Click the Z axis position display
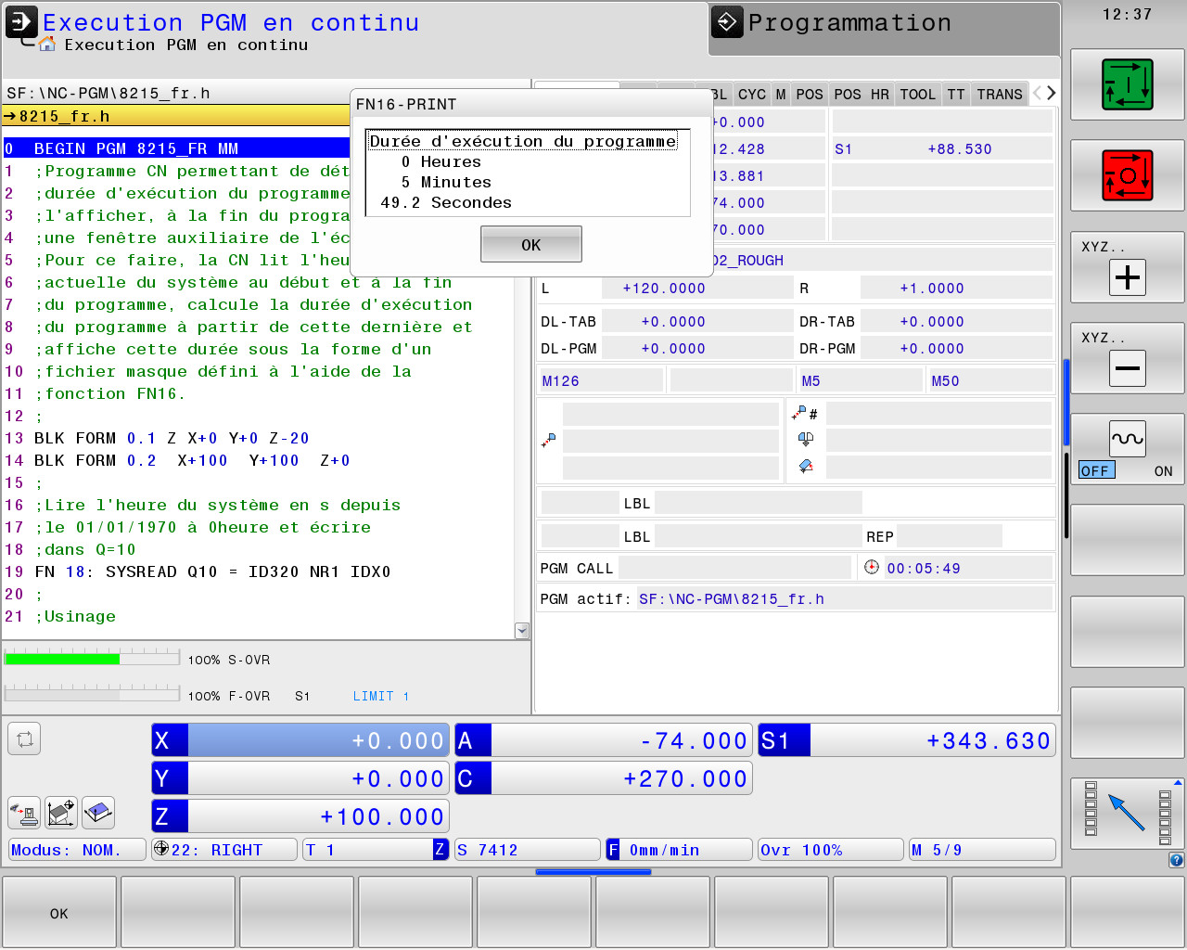Viewport: 1187px width, 950px height. click(x=300, y=816)
